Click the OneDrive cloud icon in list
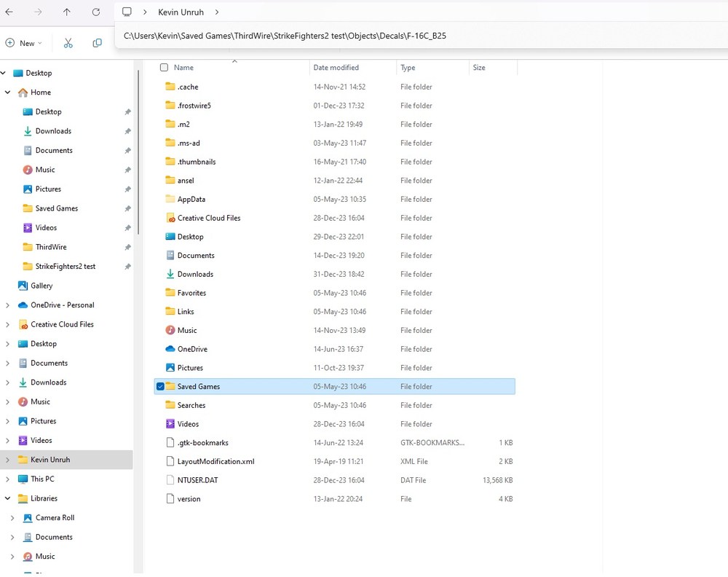728x577 pixels. pos(170,349)
